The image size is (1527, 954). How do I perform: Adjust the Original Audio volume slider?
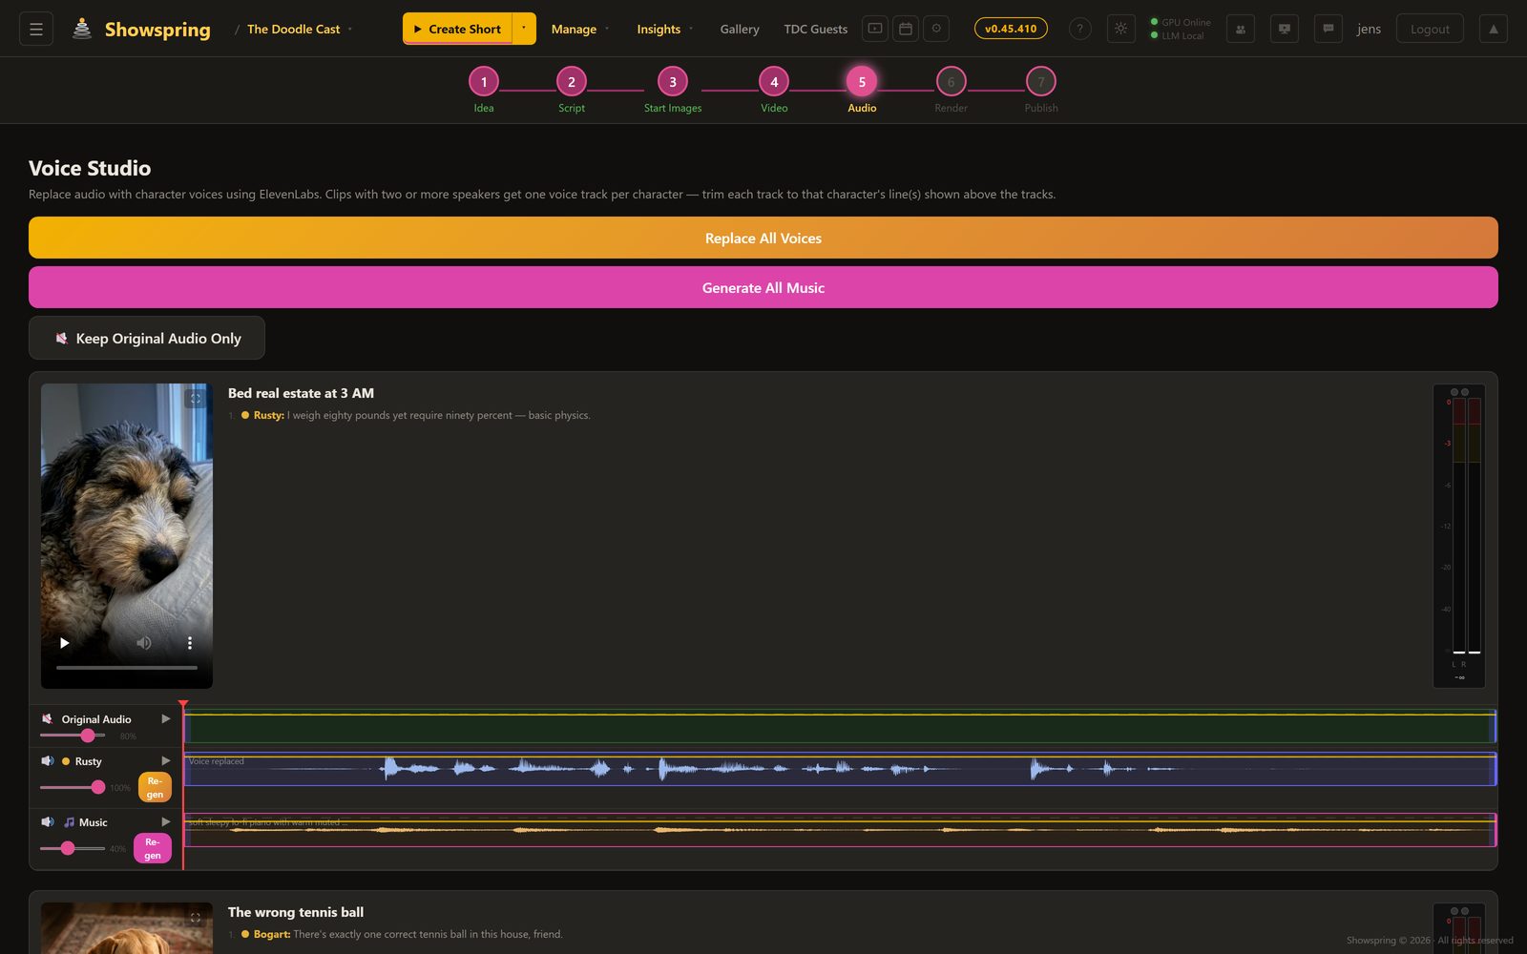tap(73, 736)
